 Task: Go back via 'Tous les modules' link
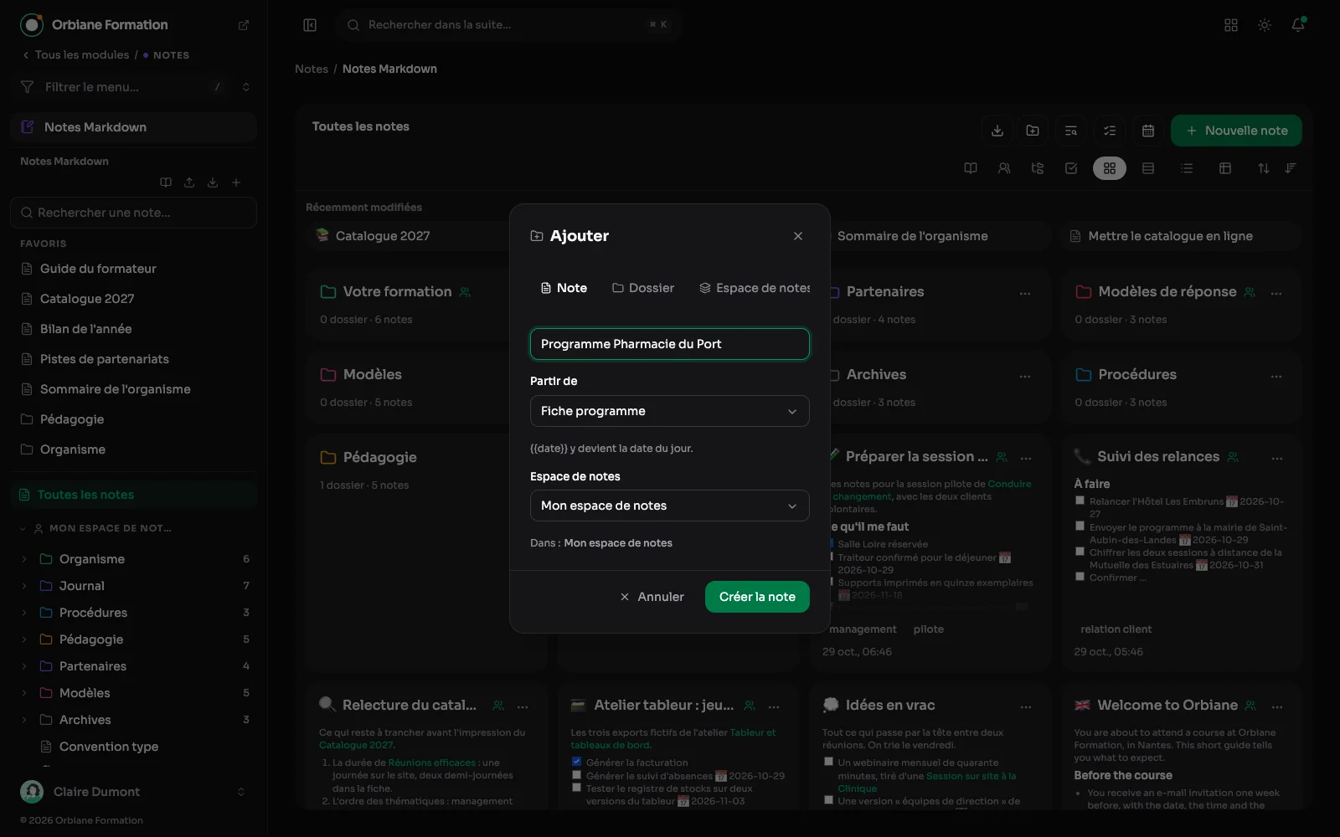coord(75,55)
